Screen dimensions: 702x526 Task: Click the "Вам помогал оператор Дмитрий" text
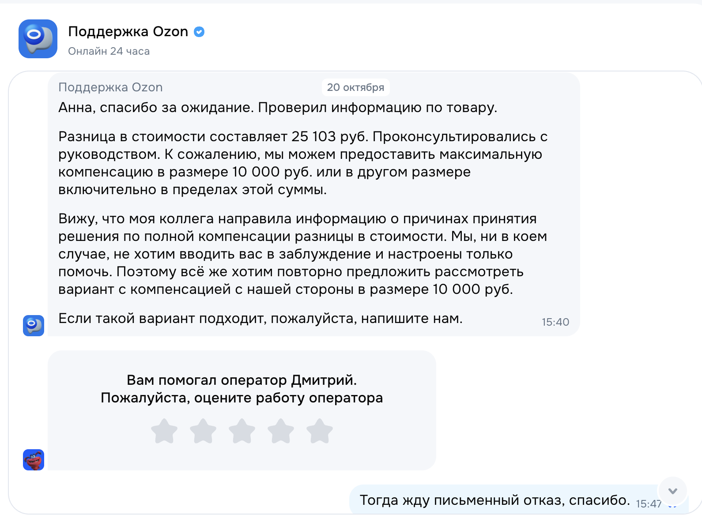(242, 380)
